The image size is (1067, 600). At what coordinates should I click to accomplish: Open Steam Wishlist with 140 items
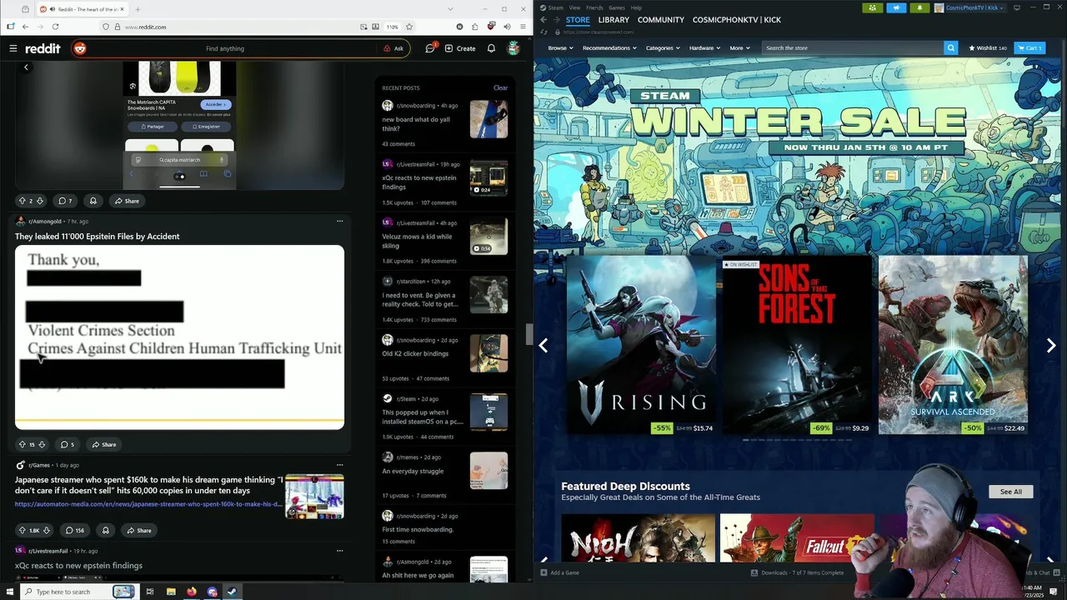click(987, 48)
